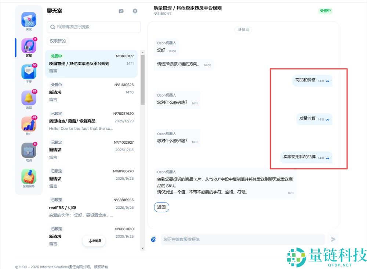This screenshot has width=367, height=269.
Task: Attach a file using the paperclip icon
Action: pos(153,239)
